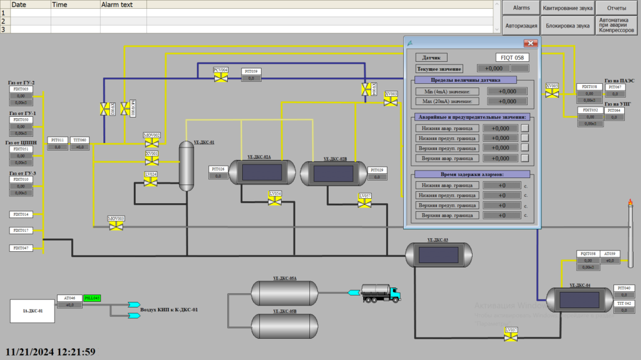Click the PCV004 valve symbol
Viewport: 641px width, 360px height.
[220, 77]
